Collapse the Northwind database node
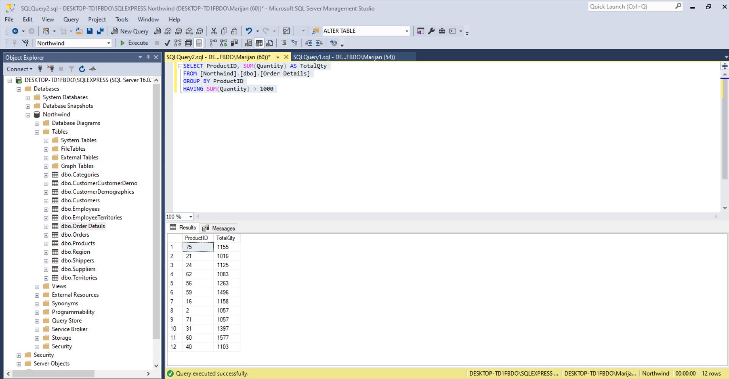 pos(28,115)
